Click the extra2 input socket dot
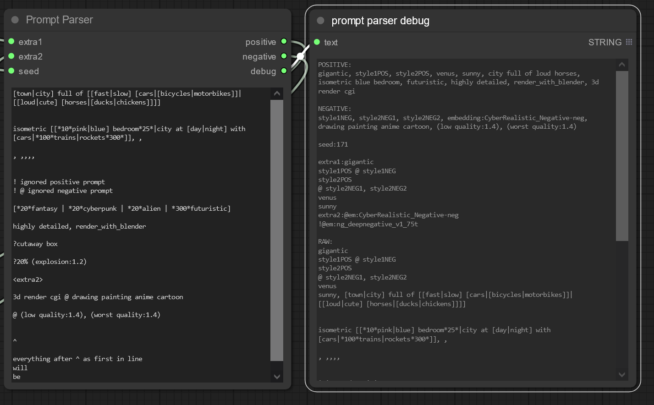This screenshot has width=654, height=405. point(11,56)
